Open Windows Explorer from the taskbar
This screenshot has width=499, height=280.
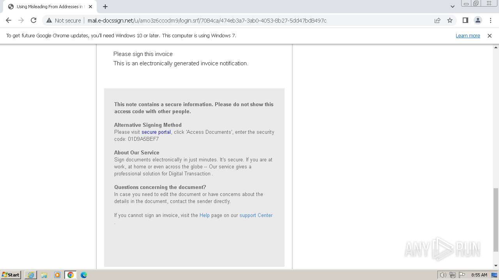(44, 275)
